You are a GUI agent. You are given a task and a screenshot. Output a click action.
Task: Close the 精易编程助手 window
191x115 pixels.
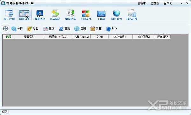187,4
